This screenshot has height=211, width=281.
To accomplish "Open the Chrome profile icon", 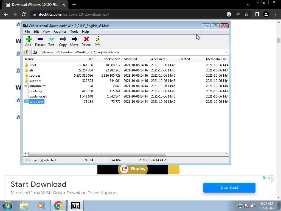I will point(266,14).
